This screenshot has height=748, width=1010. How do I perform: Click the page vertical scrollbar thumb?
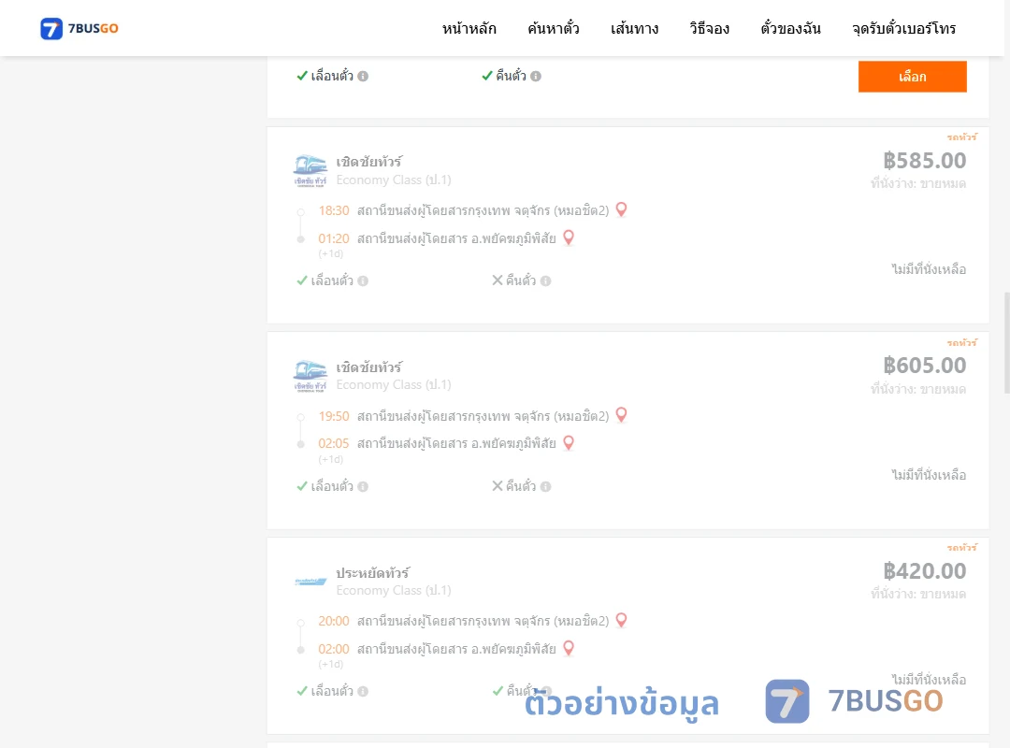point(1007,343)
